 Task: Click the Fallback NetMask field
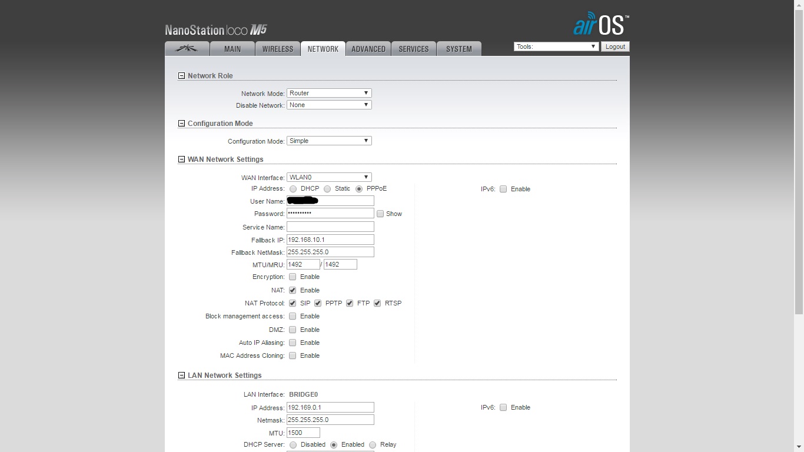(x=330, y=252)
